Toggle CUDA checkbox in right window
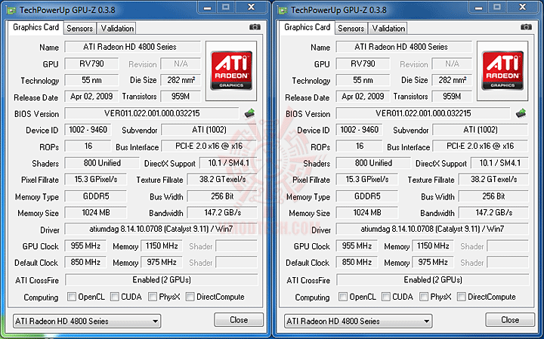The height and width of the screenshot is (339, 544). pyautogui.click(x=386, y=297)
